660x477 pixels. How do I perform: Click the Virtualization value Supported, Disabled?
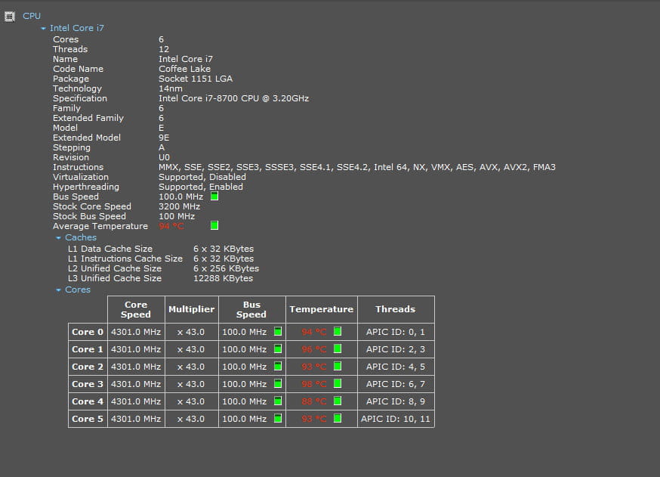pyautogui.click(x=202, y=177)
